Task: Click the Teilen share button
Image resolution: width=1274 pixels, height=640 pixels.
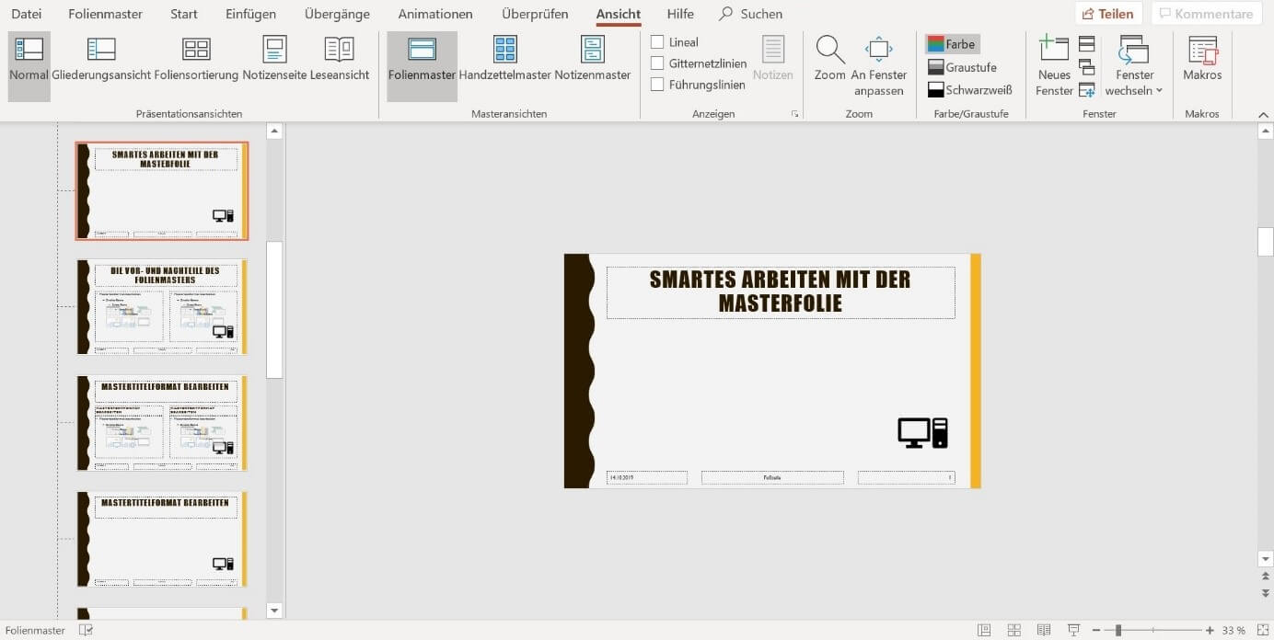Action: 1108,14
